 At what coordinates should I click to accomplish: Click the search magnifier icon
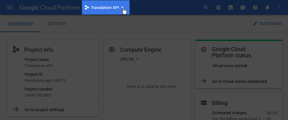click(x=206, y=8)
